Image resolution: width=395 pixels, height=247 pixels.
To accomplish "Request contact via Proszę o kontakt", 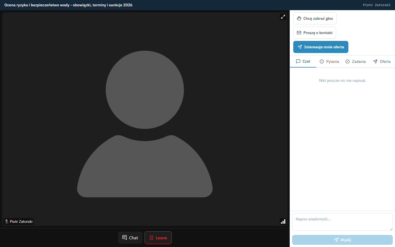I will point(315,33).
